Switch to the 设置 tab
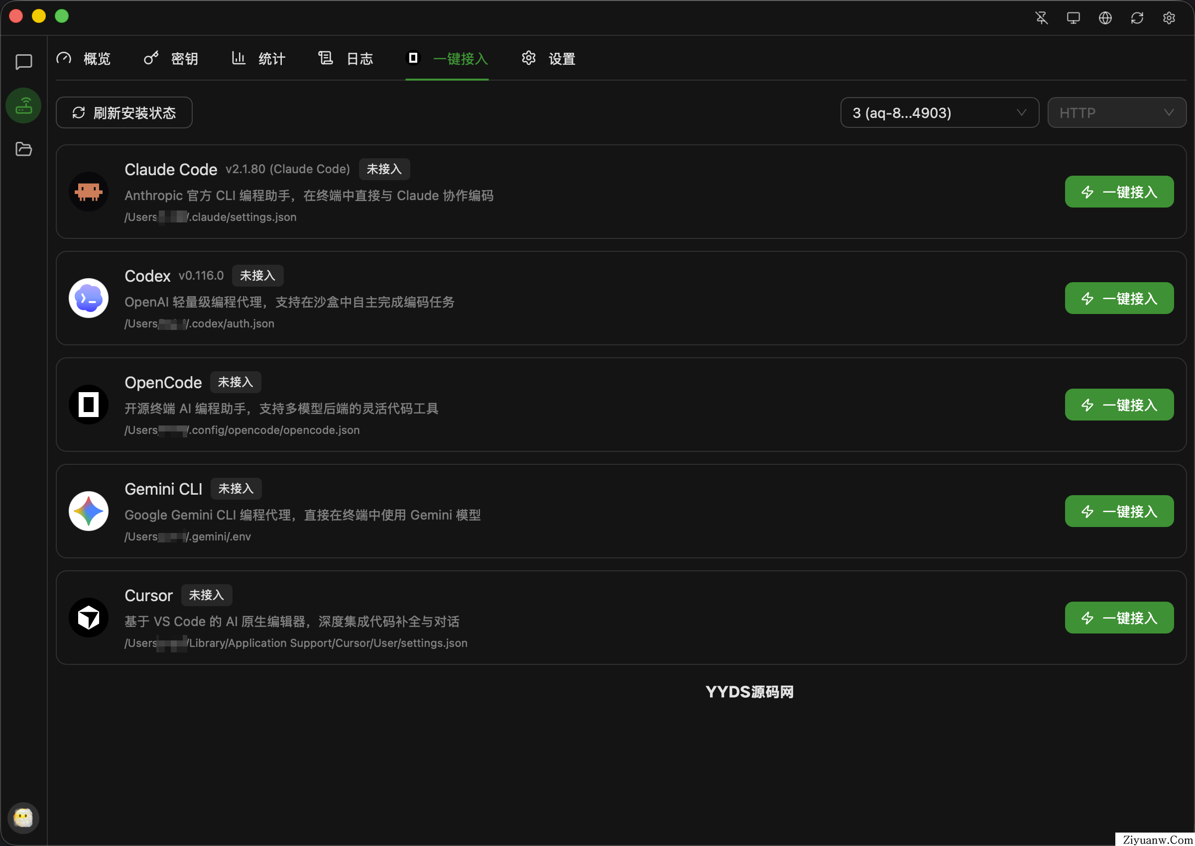The image size is (1195, 846). point(548,58)
